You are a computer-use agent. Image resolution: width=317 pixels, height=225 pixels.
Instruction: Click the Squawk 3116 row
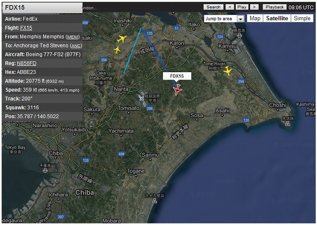[43, 108]
